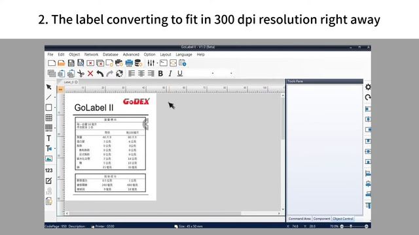Create a new label with New icon
The image size is (419, 235).
(52, 63)
